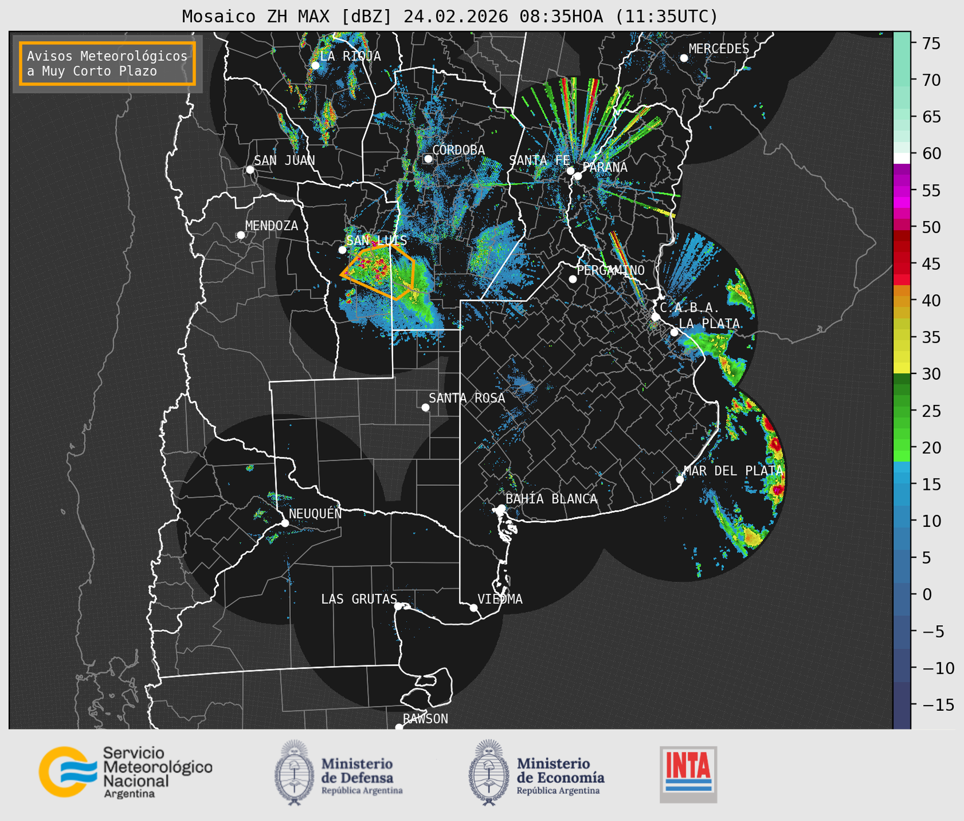Click the La Rioja city label
The height and width of the screenshot is (821, 964).
[350, 56]
